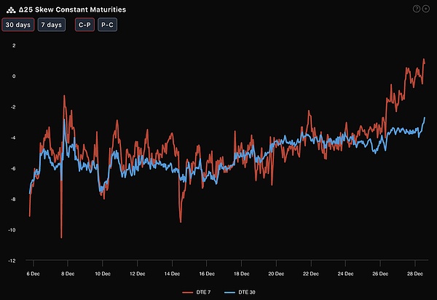Select the C-P skew mode
Screen dimensions: 437x300
click(84, 25)
